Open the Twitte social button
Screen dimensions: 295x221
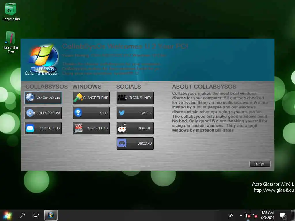coord(135,113)
